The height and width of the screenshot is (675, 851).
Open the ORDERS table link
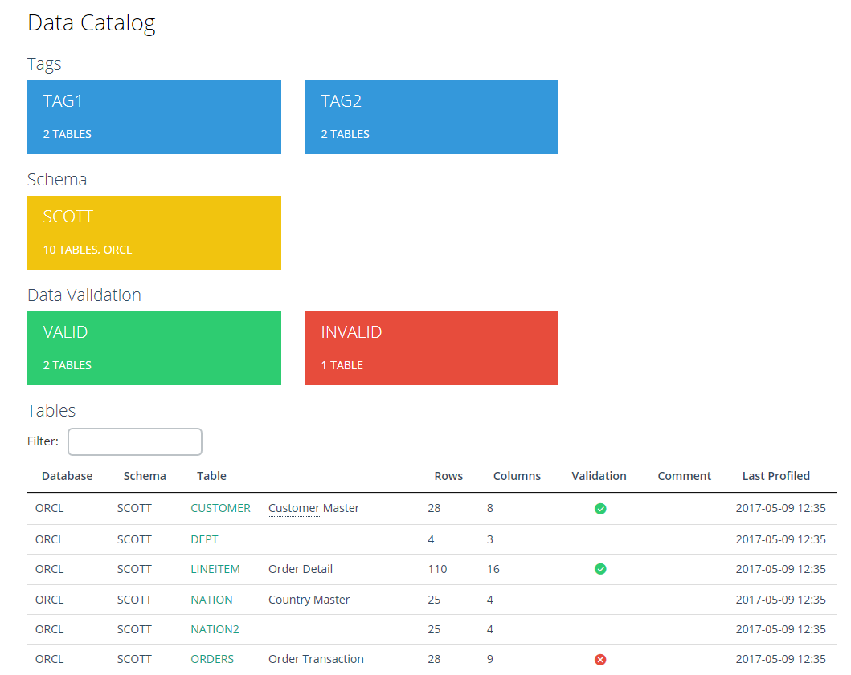coord(212,659)
